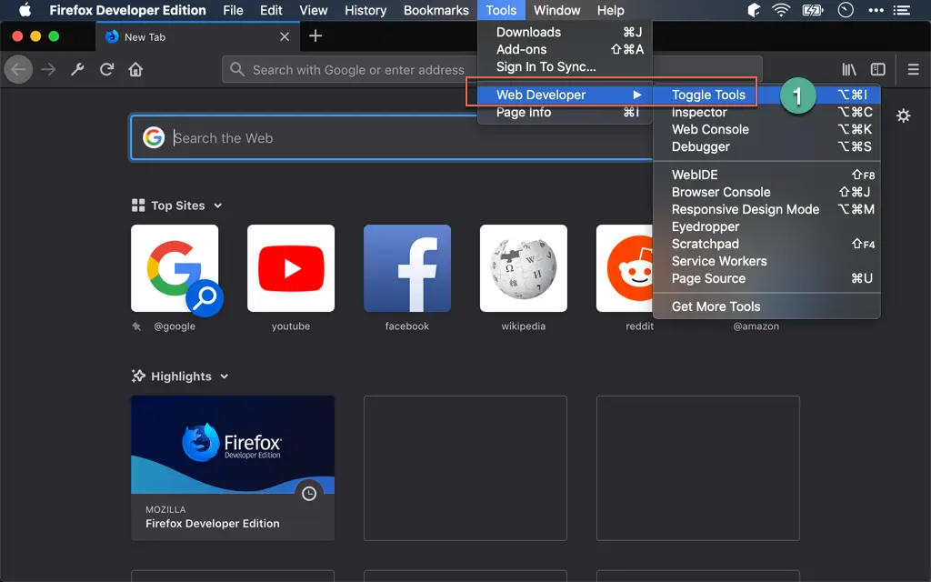Open the hamburger application menu

(914, 69)
